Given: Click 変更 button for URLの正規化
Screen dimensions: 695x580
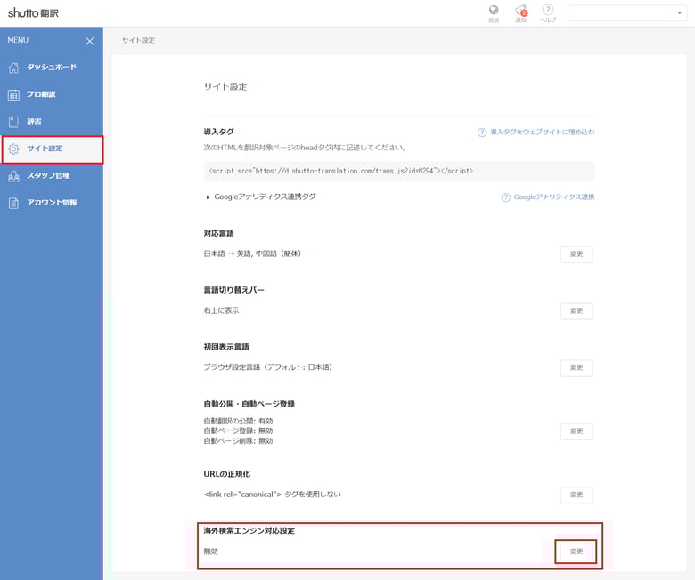Looking at the screenshot, I should (x=576, y=495).
